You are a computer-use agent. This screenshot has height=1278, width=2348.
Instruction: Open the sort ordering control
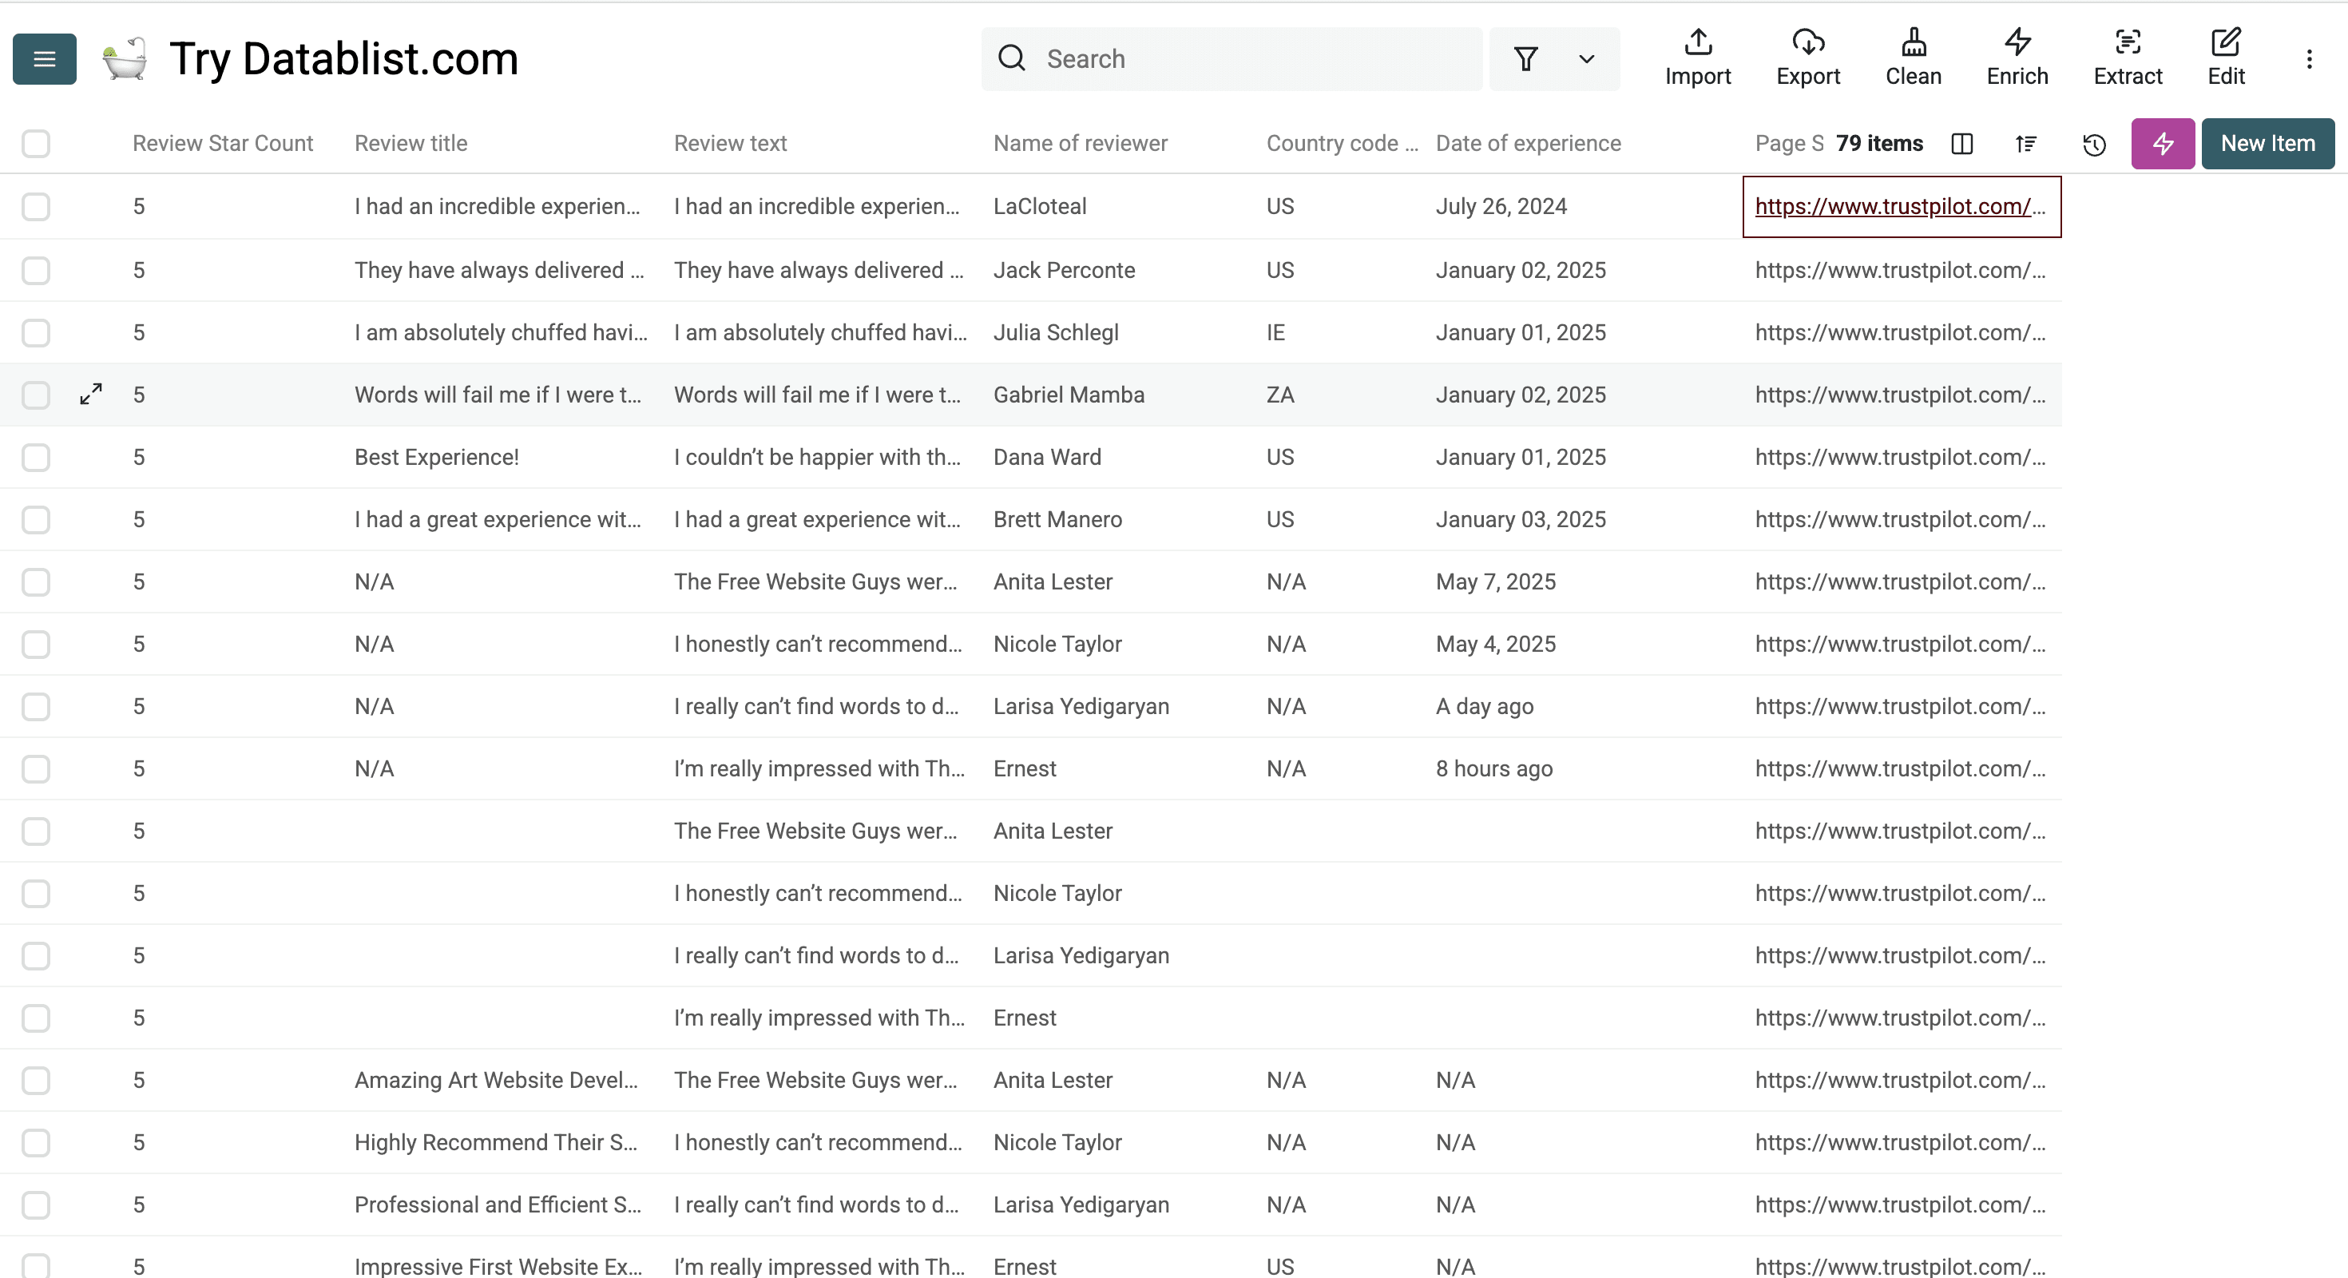tap(2025, 144)
